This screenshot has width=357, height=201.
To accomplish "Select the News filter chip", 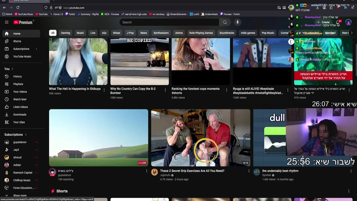I will (144, 33).
